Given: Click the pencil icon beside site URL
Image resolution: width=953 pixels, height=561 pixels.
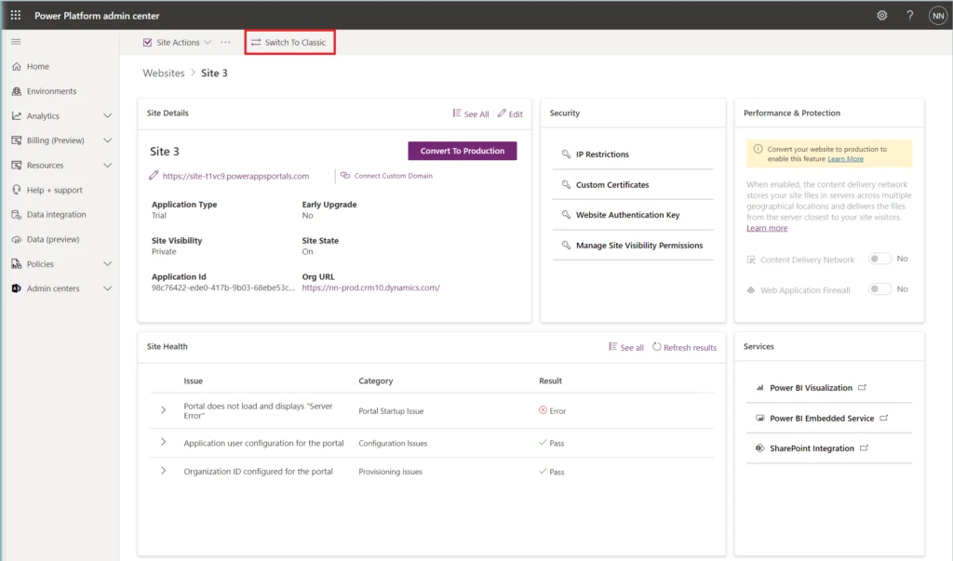Looking at the screenshot, I should click(x=154, y=176).
